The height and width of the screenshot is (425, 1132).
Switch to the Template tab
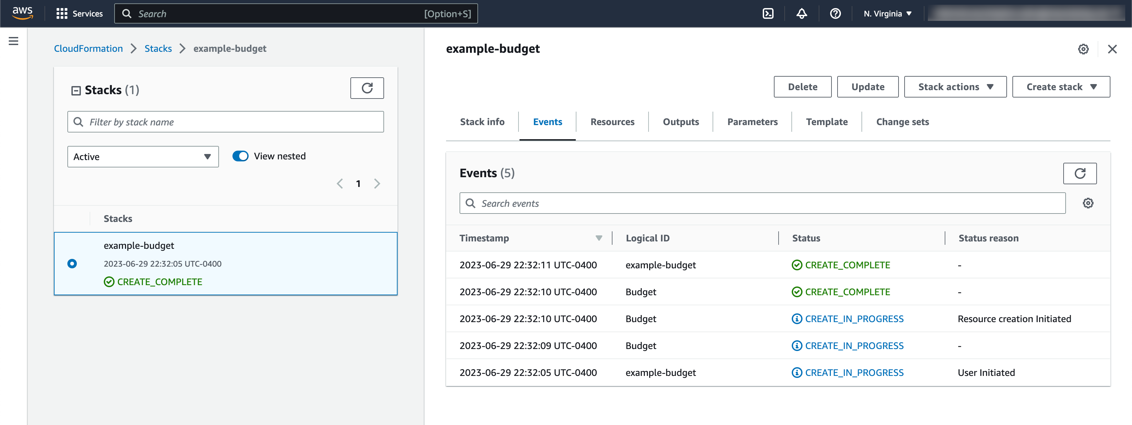click(826, 122)
